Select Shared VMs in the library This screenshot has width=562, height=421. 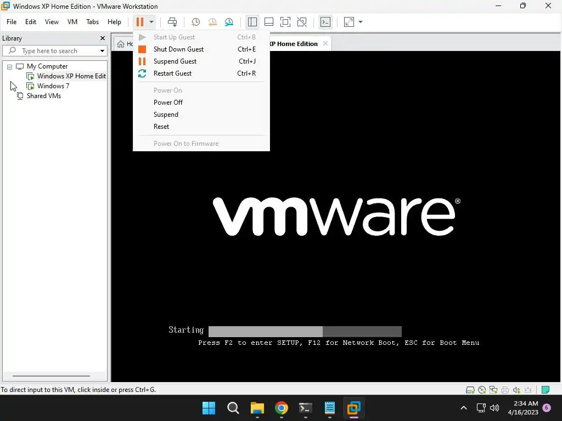click(44, 96)
